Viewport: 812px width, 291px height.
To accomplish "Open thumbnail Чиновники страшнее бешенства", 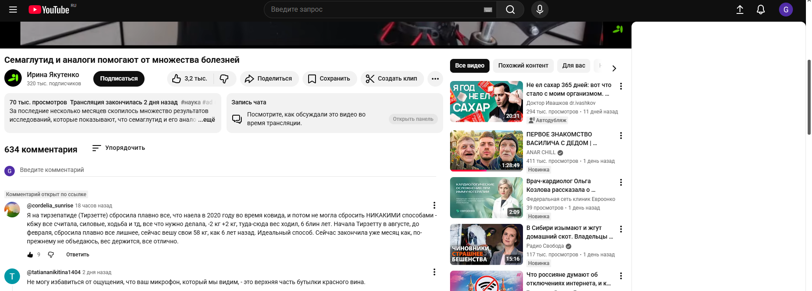I will (487, 244).
